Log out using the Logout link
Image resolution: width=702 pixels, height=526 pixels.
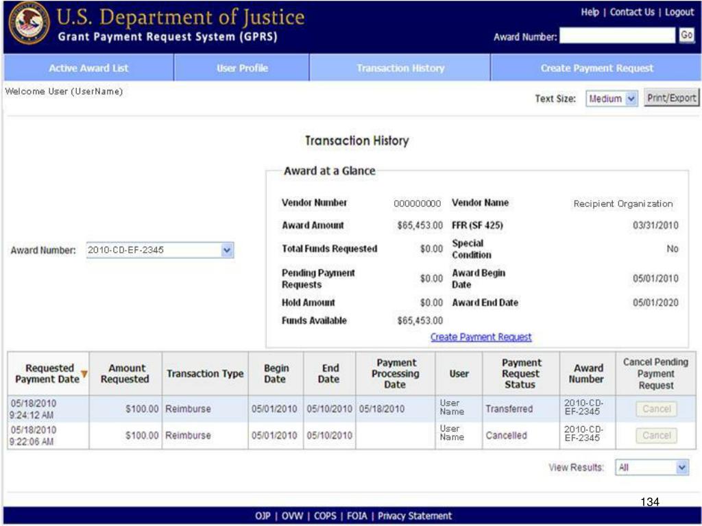[x=679, y=12]
